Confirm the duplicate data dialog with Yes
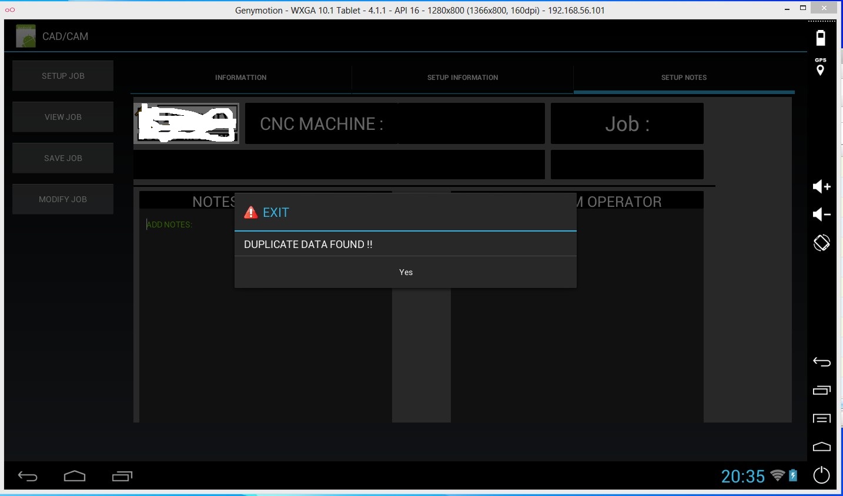This screenshot has height=496, width=843. click(x=406, y=272)
